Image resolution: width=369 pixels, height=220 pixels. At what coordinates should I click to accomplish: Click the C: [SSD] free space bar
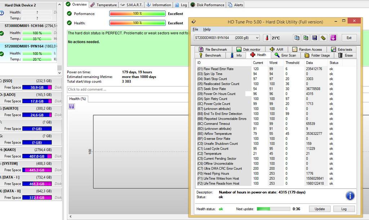(x=37, y=87)
